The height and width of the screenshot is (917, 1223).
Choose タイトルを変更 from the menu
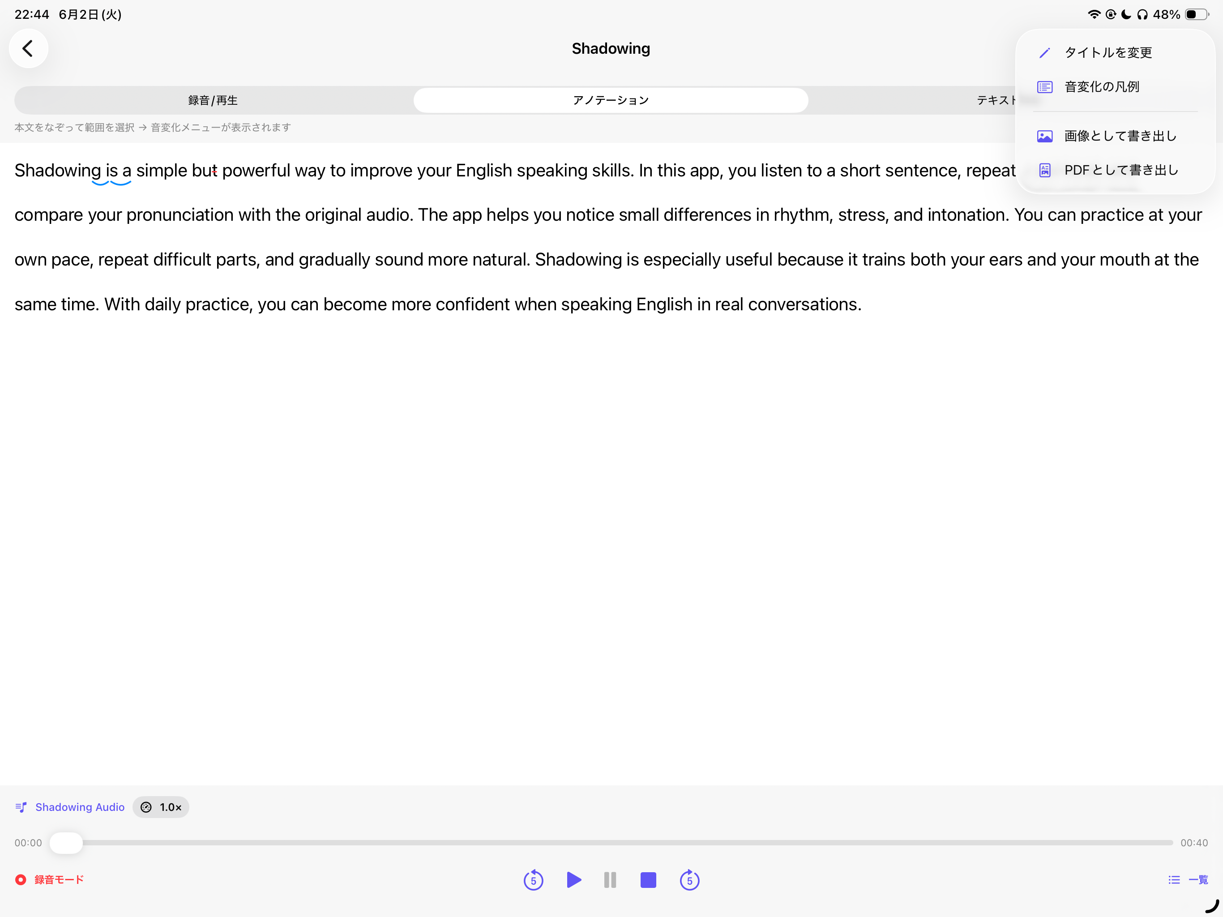tap(1115, 52)
